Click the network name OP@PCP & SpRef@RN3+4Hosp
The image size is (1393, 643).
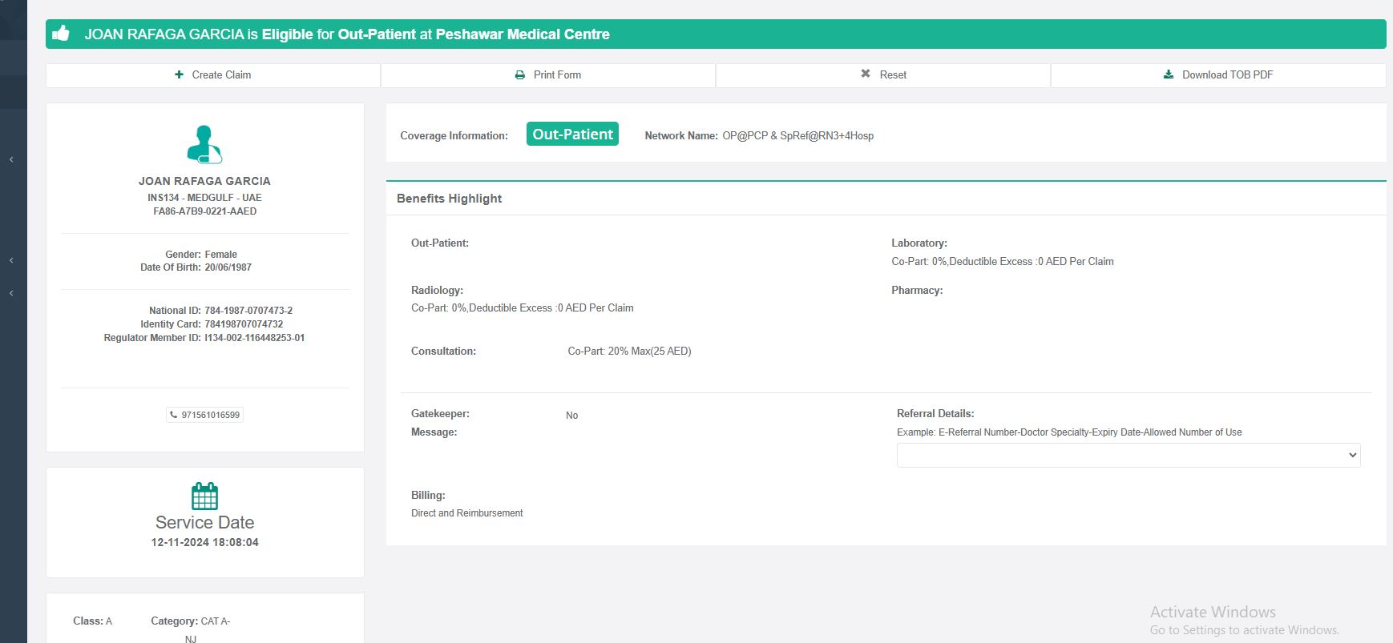pos(797,136)
